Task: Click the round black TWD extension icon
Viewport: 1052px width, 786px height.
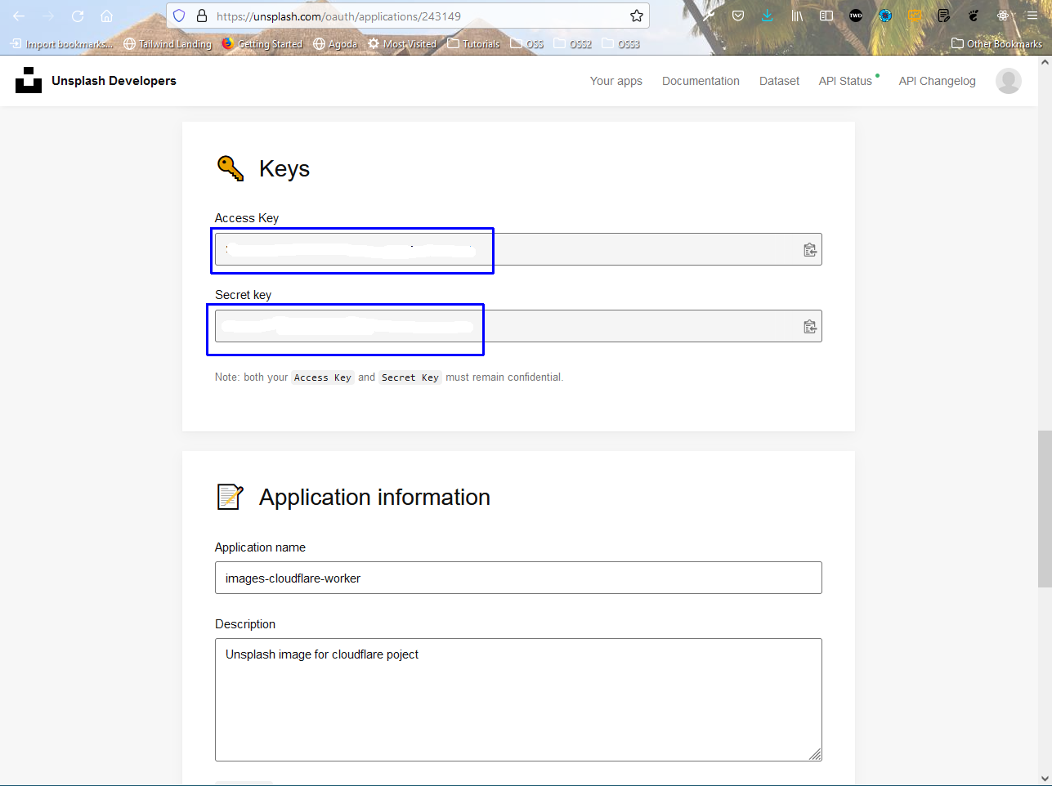Action: 856,16
